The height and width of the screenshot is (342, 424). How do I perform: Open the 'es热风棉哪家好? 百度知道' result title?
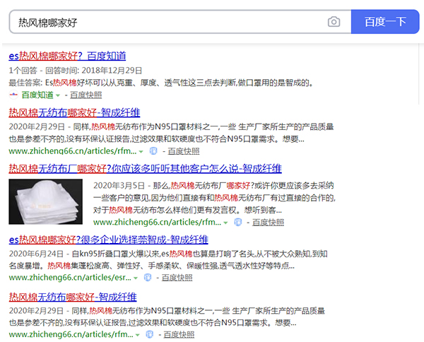click(x=67, y=56)
